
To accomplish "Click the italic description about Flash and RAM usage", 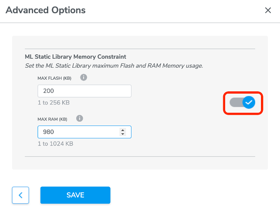I will (x=114, y=66).
